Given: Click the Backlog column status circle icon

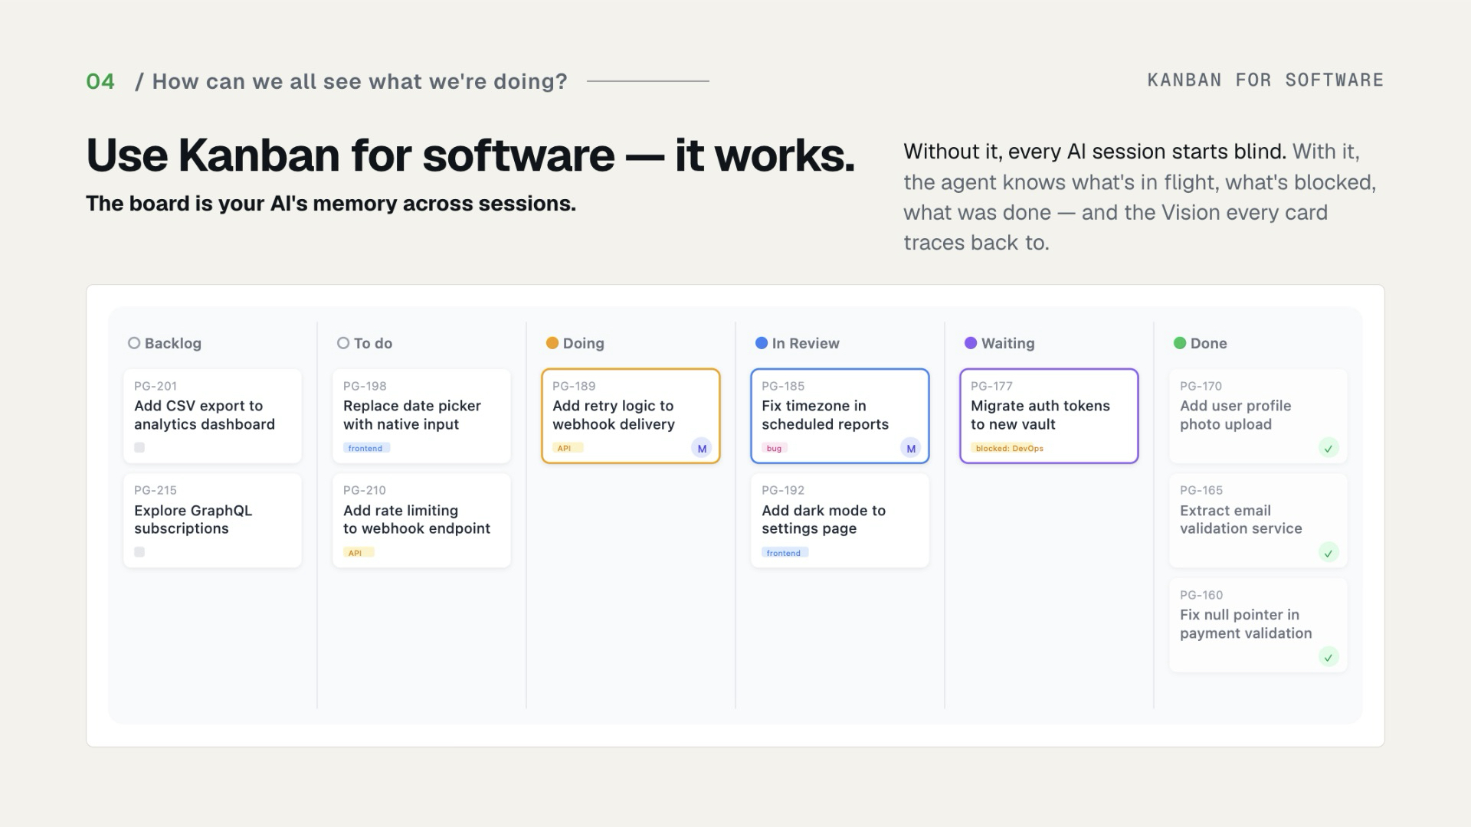Looking at the screenshot, I should (x=134, y=343).
